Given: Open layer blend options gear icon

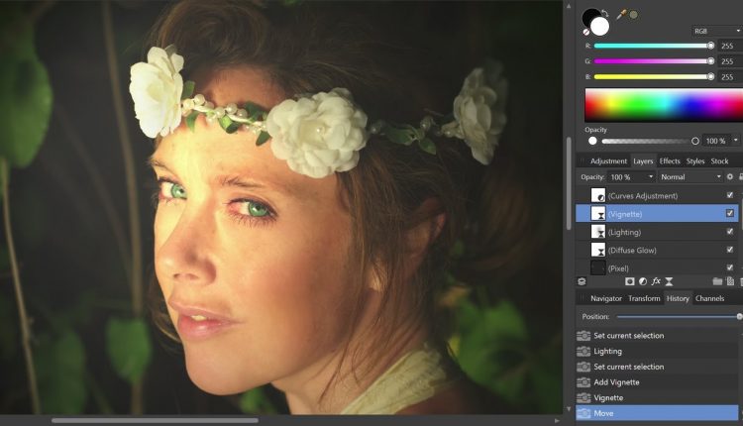Looking at the screenshot, I should (x=730, y=176).
